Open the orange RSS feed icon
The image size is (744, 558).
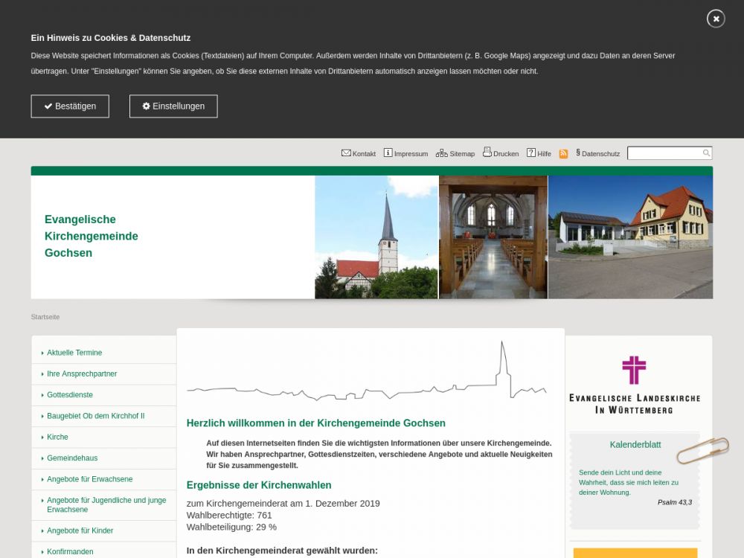pos(563,154)
